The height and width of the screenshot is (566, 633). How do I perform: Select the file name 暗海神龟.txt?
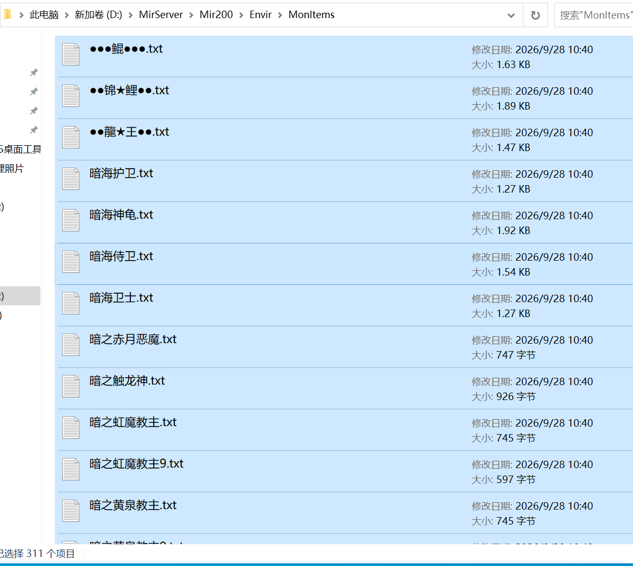pos(121,215)
